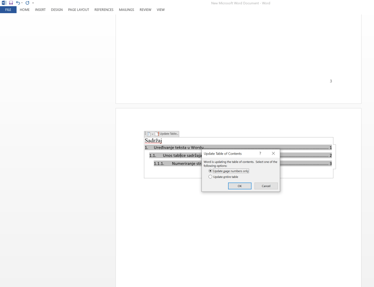Click the Save icon in the quick access toolbar
The height and width of the screenshot is (287, 374).
11,3
